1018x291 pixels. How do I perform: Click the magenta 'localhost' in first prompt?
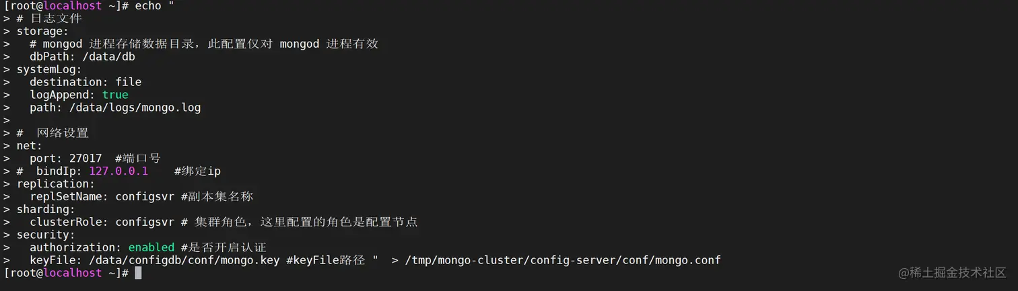[x=72, y=6]
